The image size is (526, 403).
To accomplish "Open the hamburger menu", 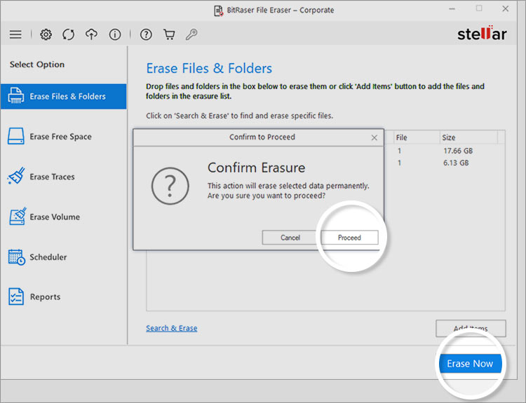I will (x=15, y=34).
